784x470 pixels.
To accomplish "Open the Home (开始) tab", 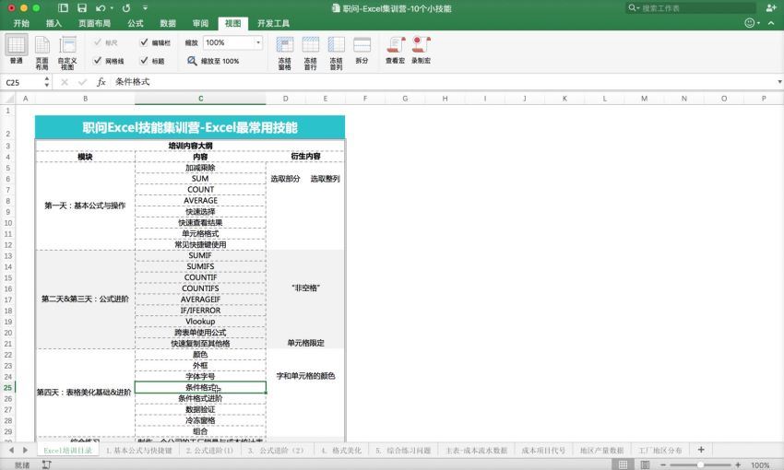I will point(21,23).
